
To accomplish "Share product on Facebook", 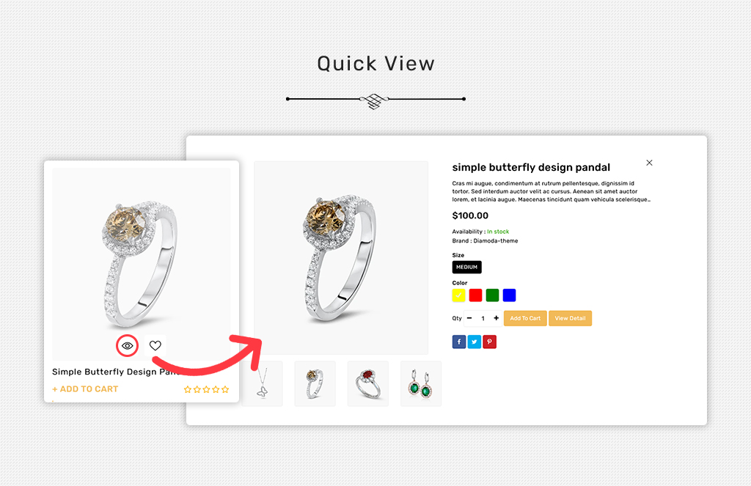I will tap(459, 342).
